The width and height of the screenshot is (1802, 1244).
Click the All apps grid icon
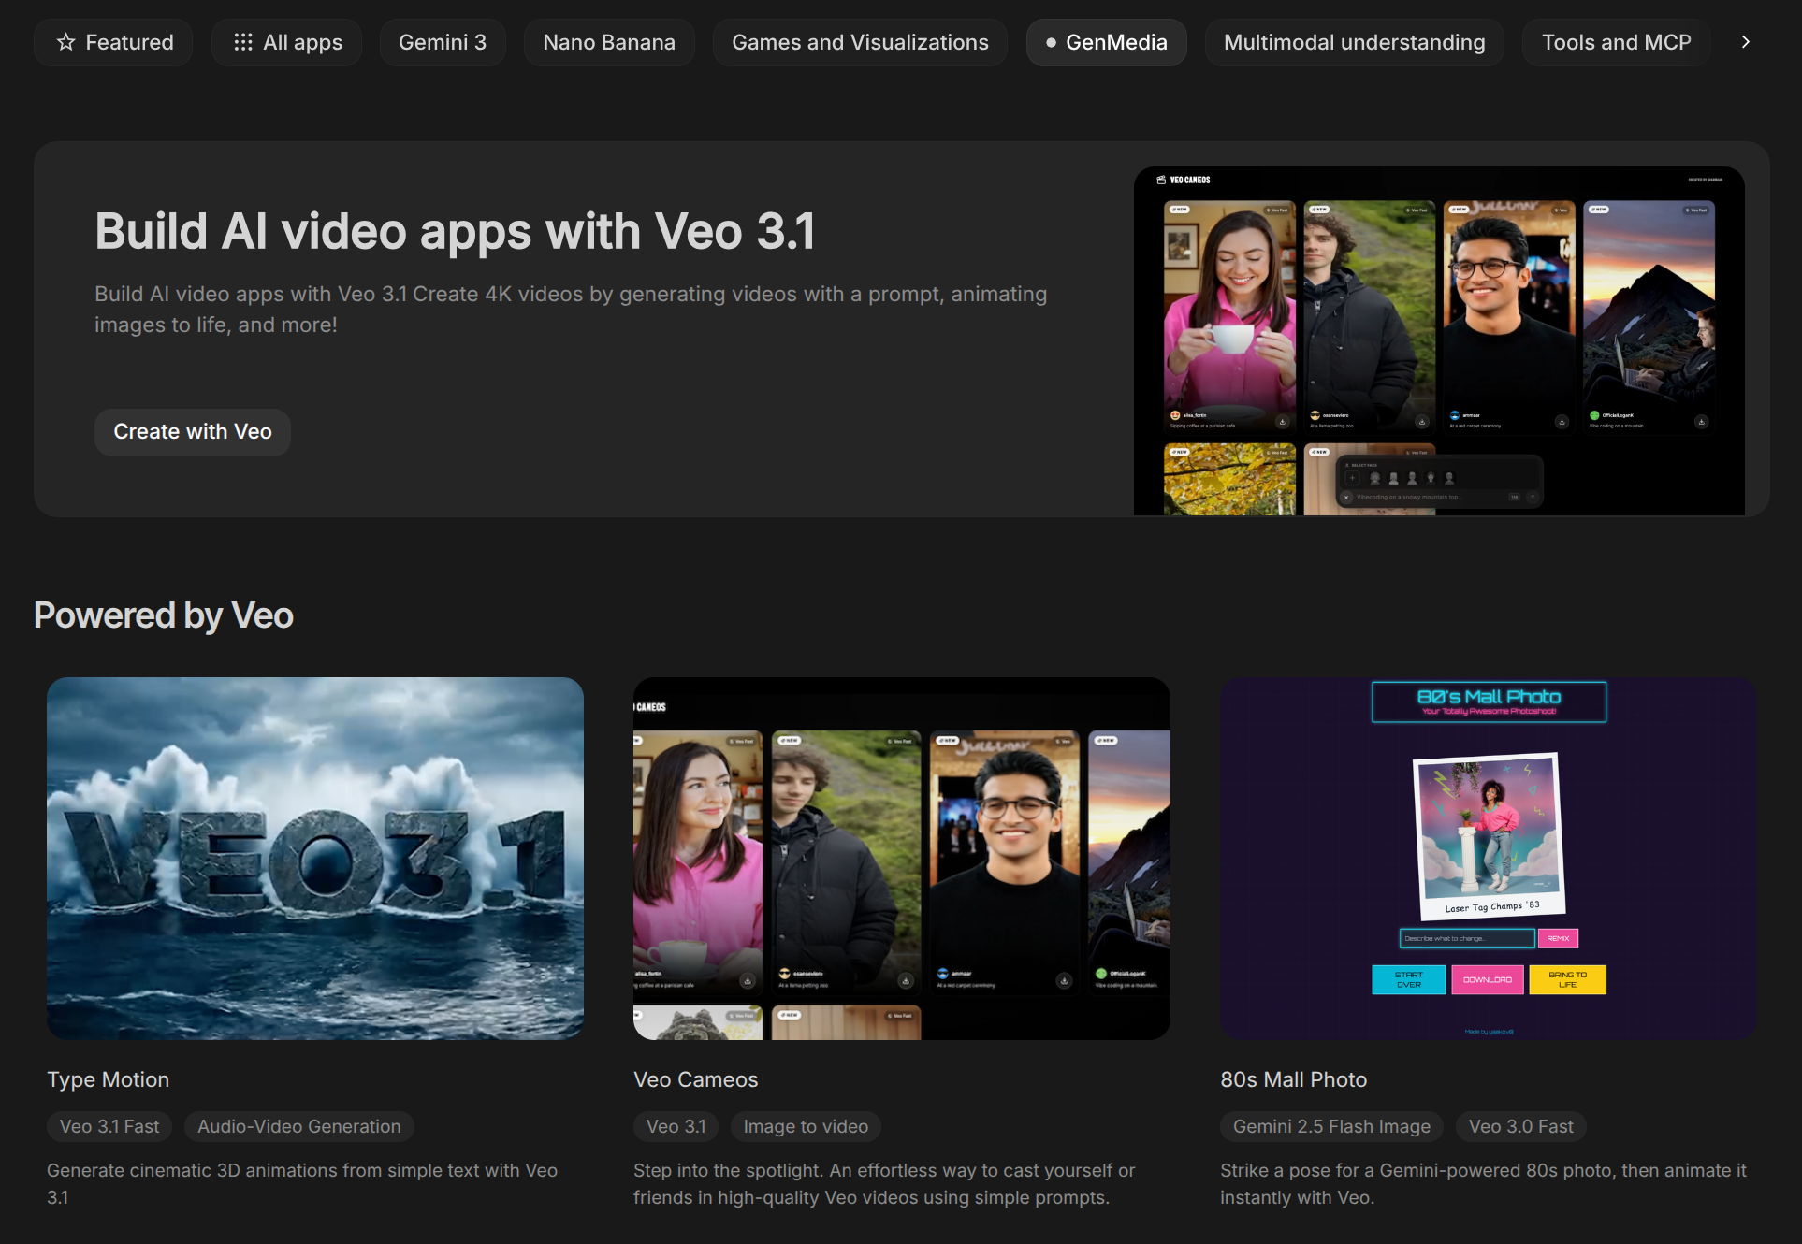(242, 42)
